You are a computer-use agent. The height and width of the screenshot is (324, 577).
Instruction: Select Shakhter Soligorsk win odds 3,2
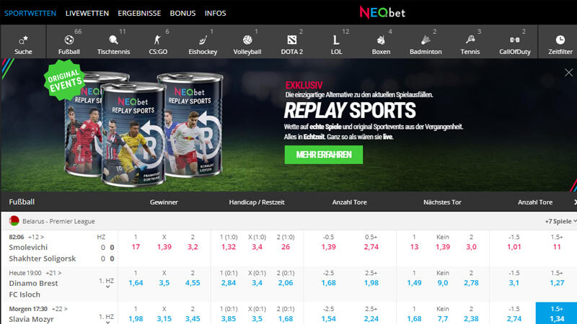(x=193, y=247)
